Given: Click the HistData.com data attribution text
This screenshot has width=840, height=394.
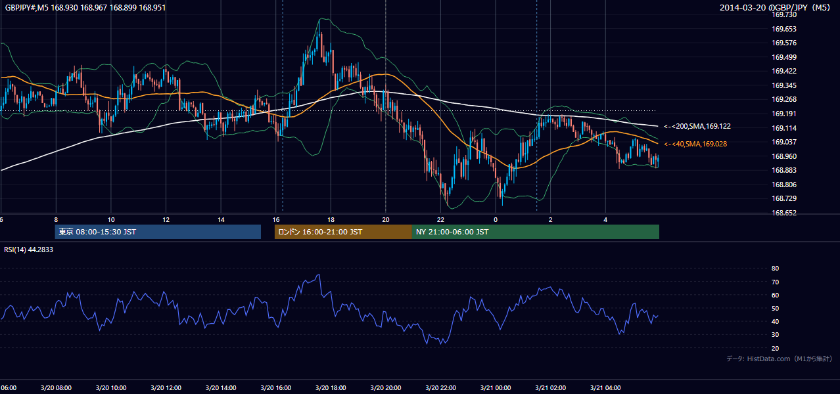Looking at the screenshot, I should click(780, 359).
